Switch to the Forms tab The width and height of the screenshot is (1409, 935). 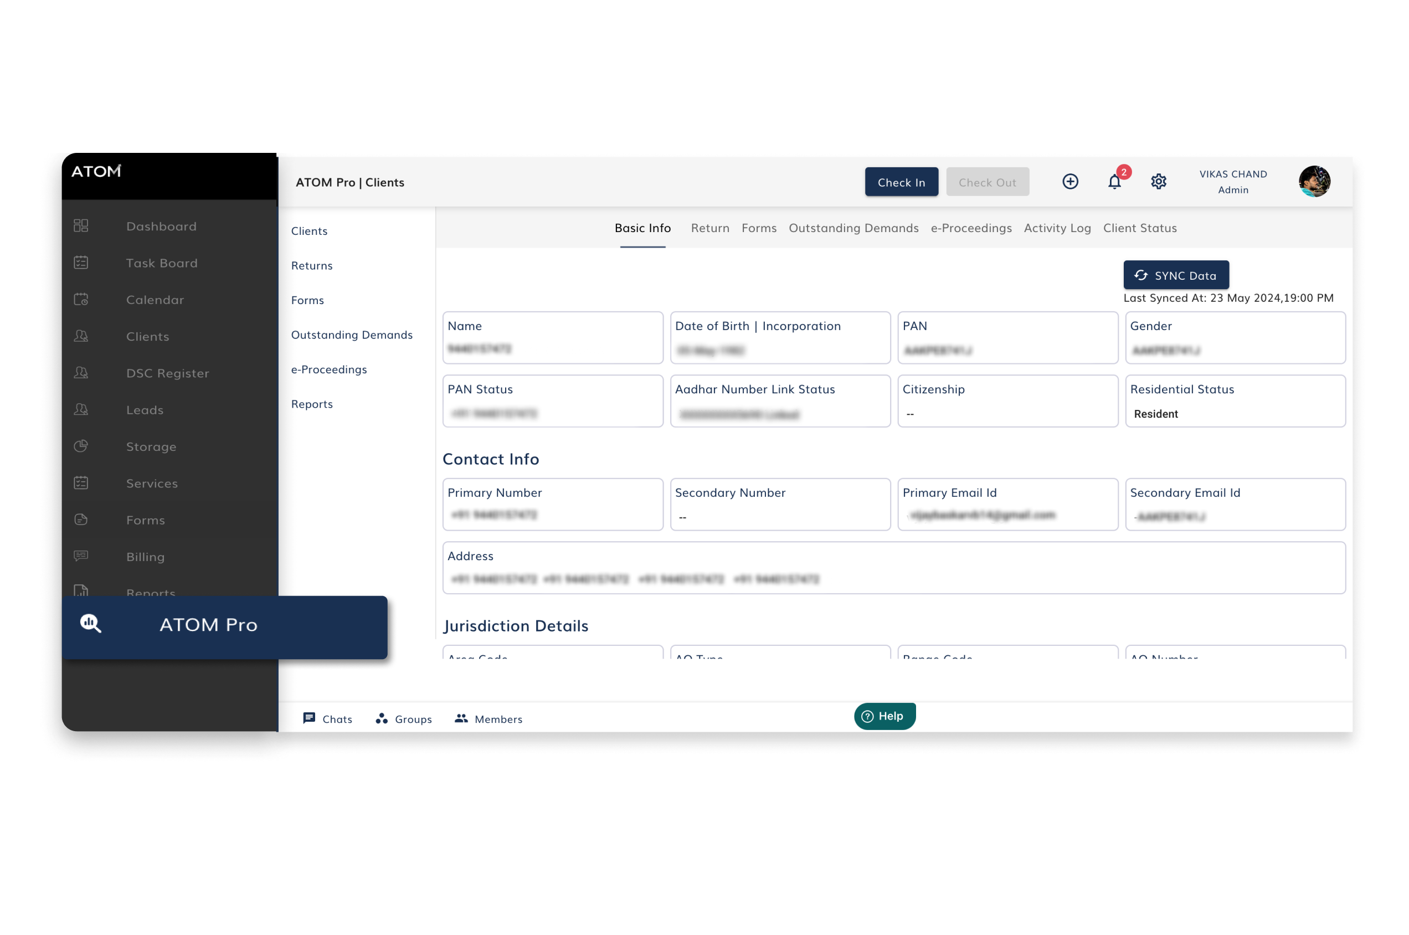(759, 228)
